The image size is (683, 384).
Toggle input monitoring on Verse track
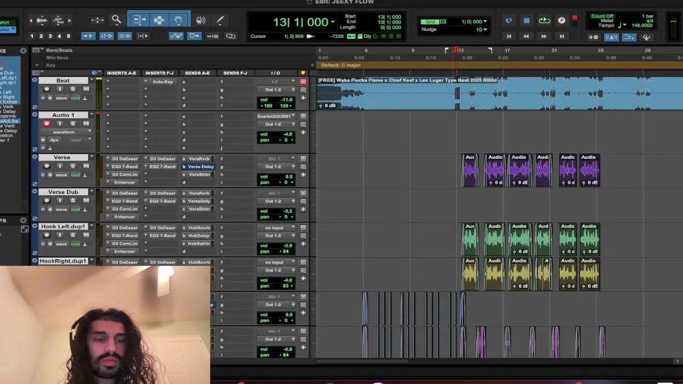click(x=60, y=166)
